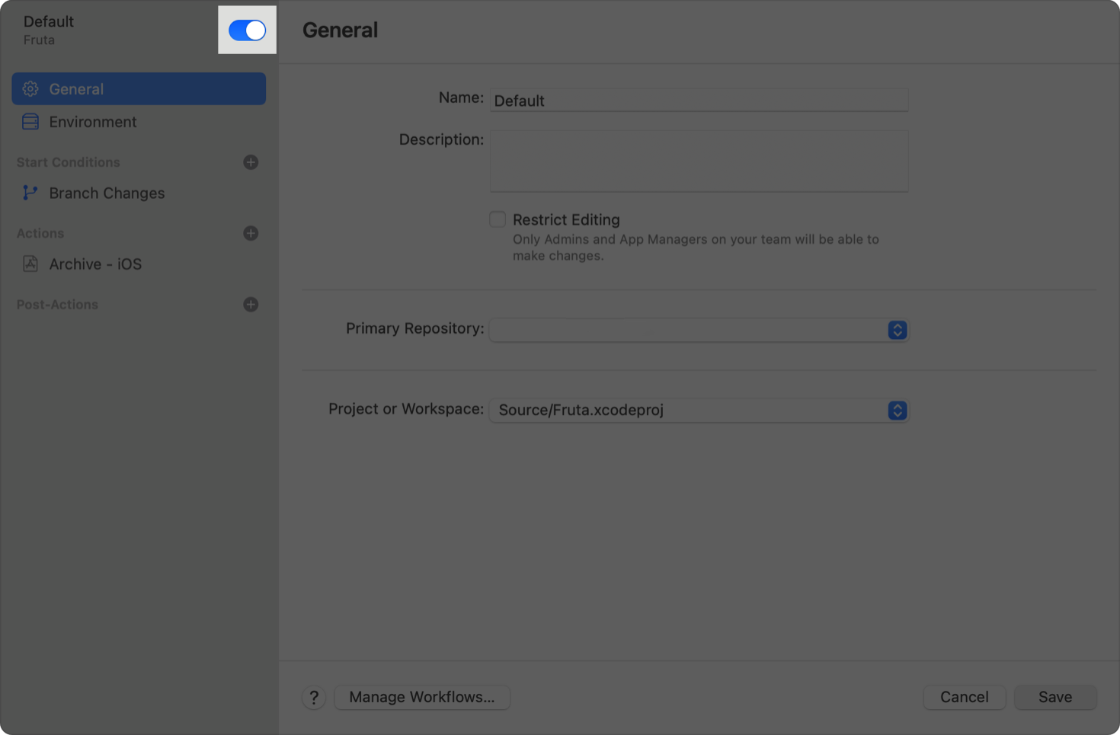Click the archive document icon beside Archive - iOS
This screenshot has width=1120, height=735.
point(30,264)
